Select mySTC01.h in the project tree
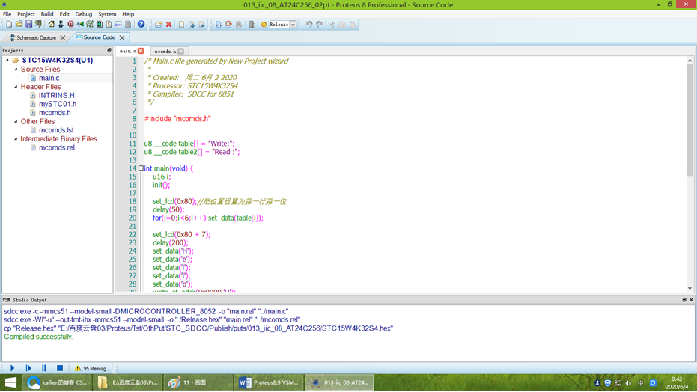The image size is (697, 392). [58, 104]
